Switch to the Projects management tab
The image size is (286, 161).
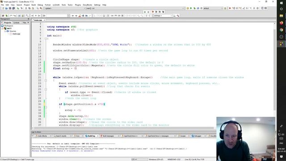[x=8, y=23]
